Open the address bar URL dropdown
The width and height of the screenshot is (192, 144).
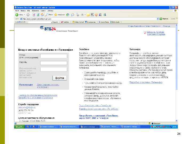tap(158, 19)
